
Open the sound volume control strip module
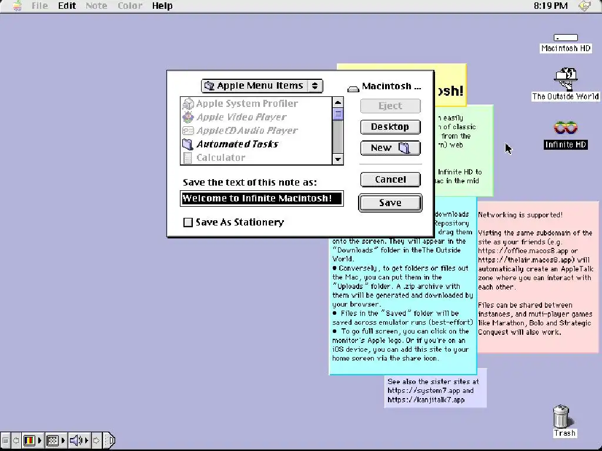click(x=79, y=440)
